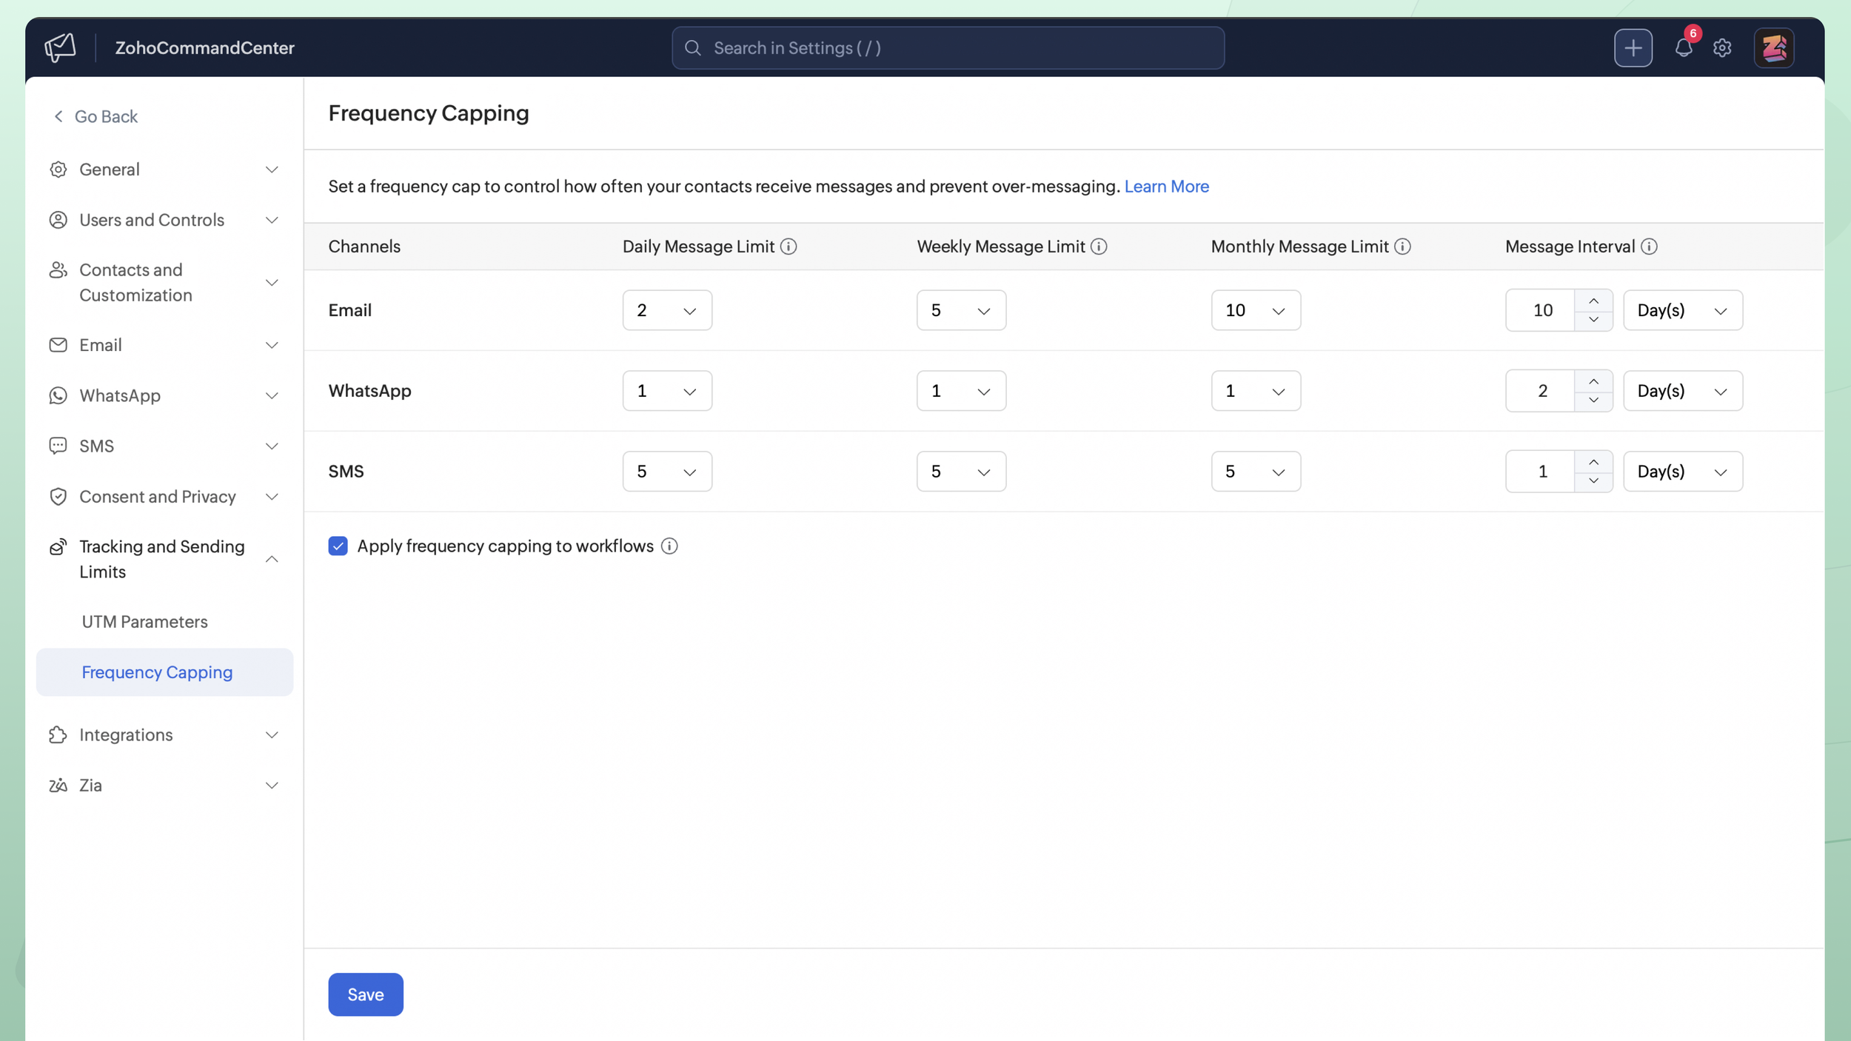The image size is (1851, 1041).
Task: Click Tracking and Sending Limits icon
Action: pyautogui.click(x=58, y=547)
